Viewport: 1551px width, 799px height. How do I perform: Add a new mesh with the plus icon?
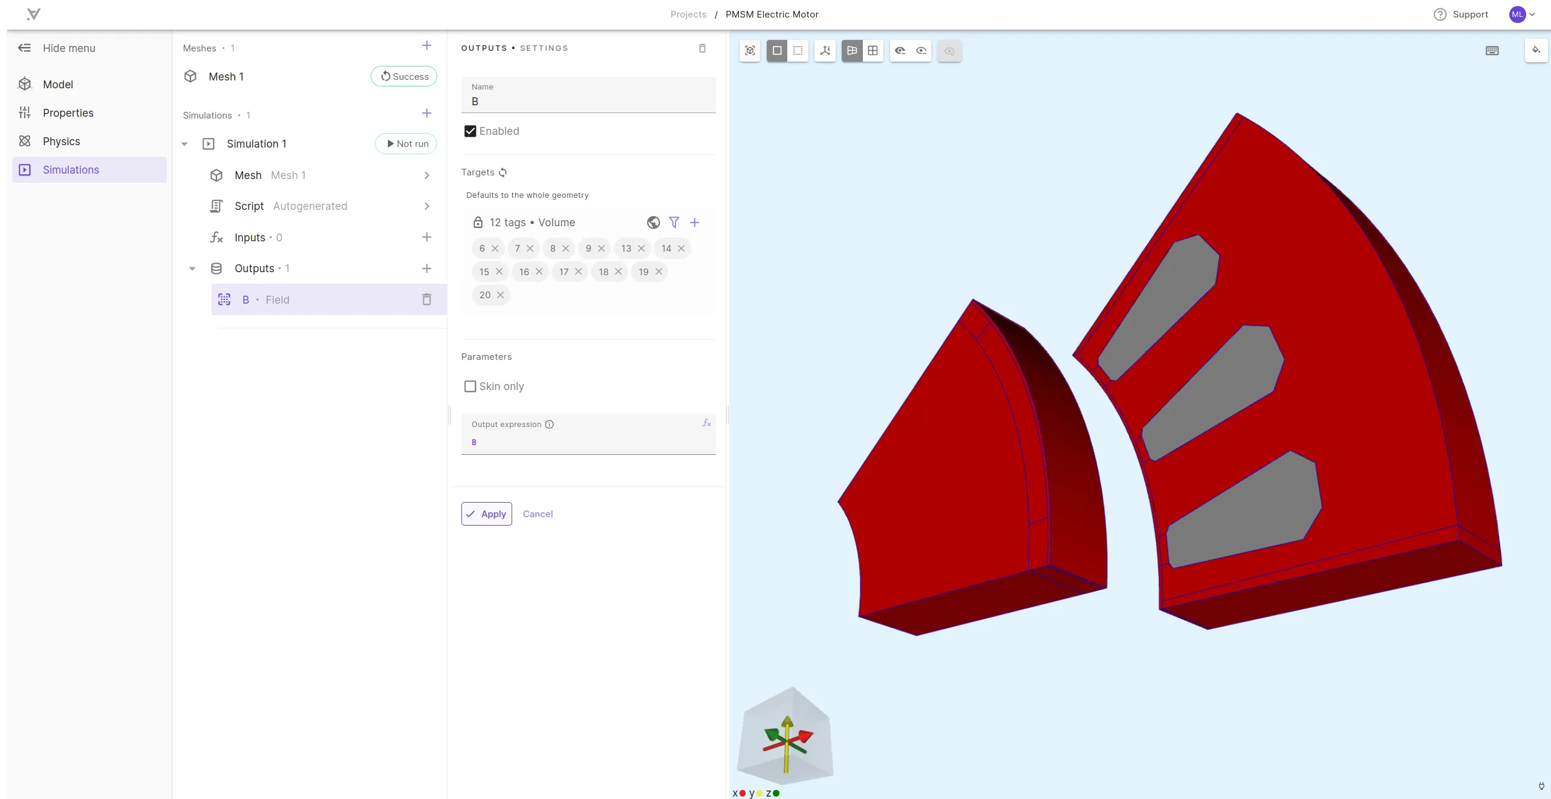(x=426, y=46)
